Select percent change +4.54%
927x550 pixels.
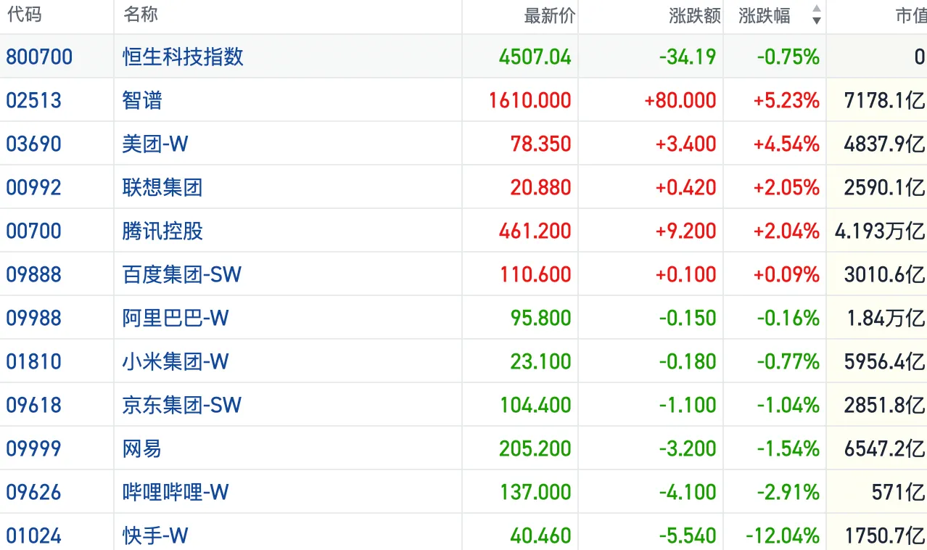pyautogui.click(x=786, y=144)
